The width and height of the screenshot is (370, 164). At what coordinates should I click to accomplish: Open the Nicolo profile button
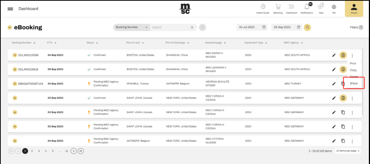[354, 9]
